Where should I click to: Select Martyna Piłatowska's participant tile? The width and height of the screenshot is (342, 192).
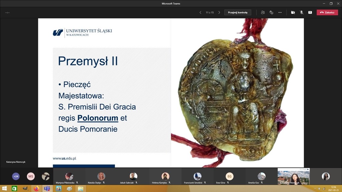(69, 176)
